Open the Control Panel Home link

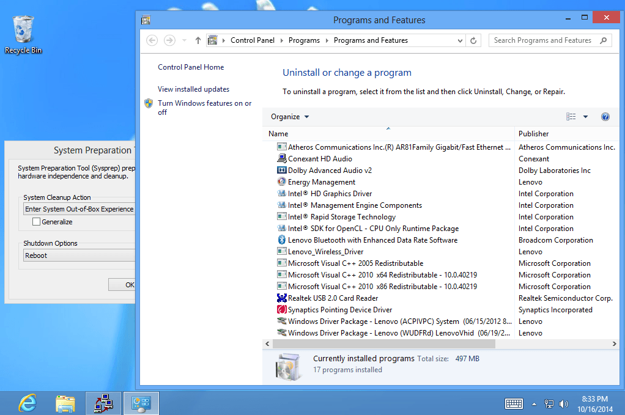pos(191,67)
